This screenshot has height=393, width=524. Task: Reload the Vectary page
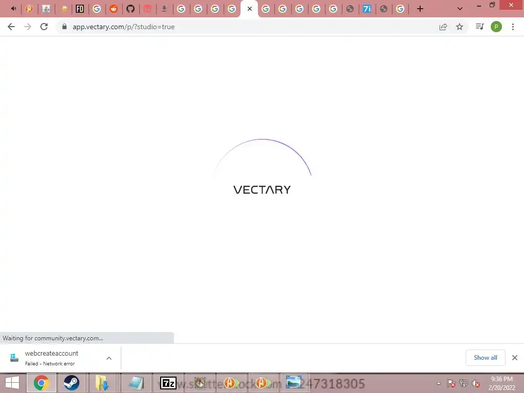click(44, 27)
